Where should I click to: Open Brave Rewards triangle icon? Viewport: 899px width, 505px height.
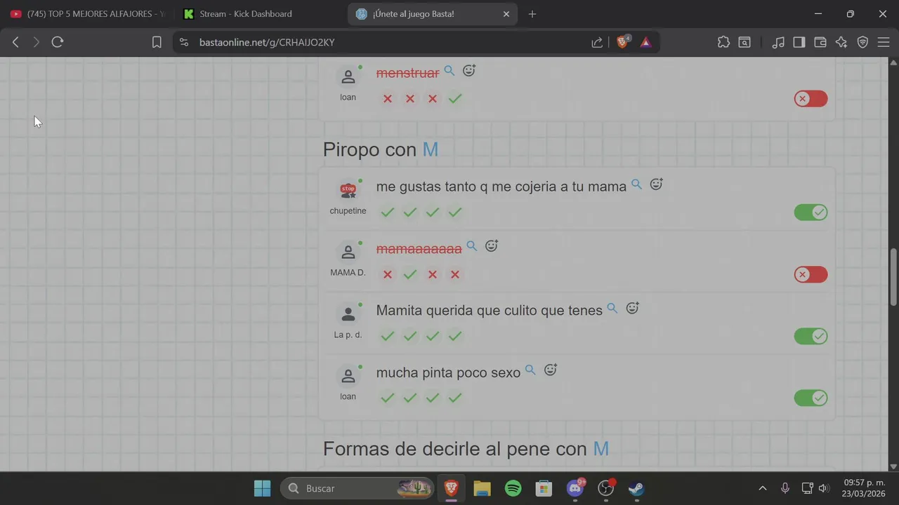[645, 42]
